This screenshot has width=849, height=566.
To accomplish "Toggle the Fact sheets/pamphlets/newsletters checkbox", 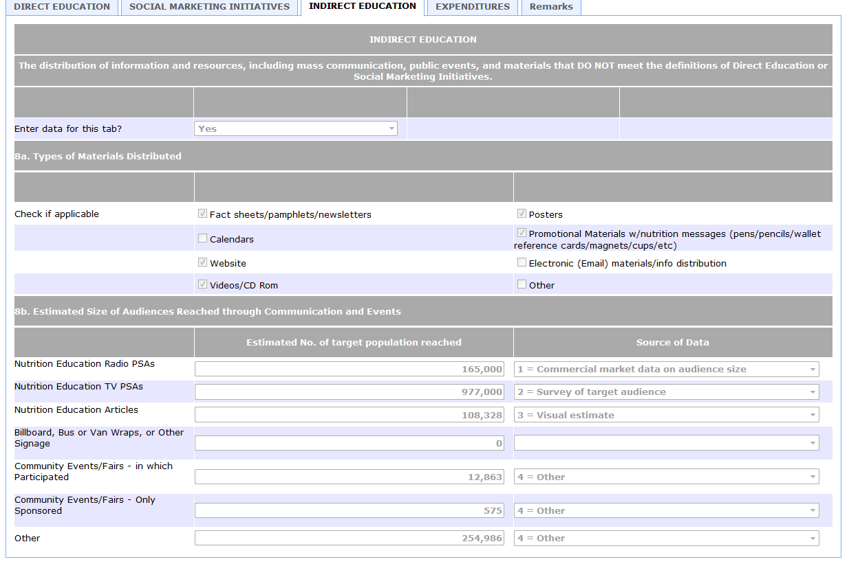I will coord(202,214).
